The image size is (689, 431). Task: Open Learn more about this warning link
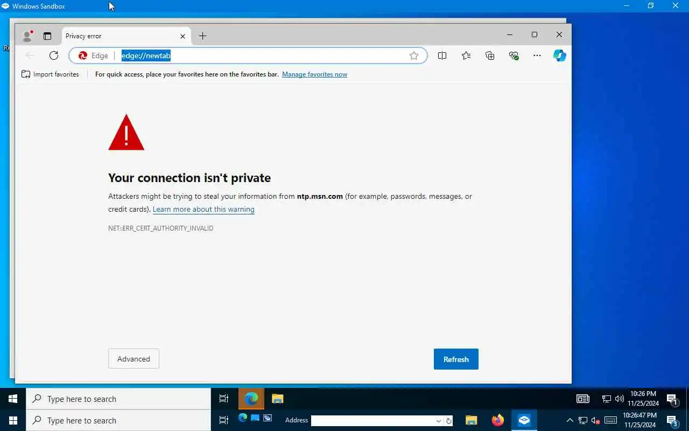coord(203,209)
